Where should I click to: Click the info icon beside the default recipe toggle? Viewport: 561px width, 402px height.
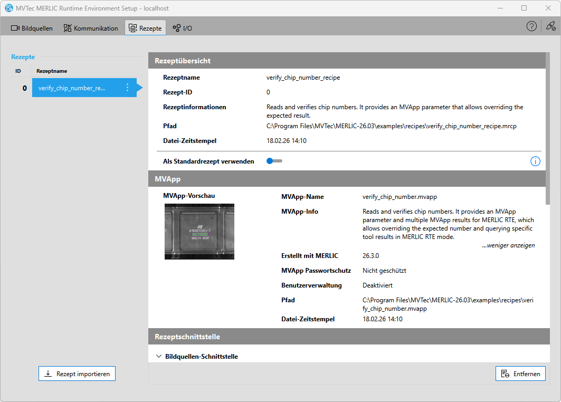point(535,161)
